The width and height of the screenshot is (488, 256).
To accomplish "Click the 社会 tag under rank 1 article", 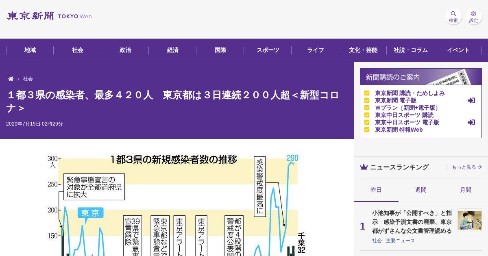I will [x=377, y=241].
